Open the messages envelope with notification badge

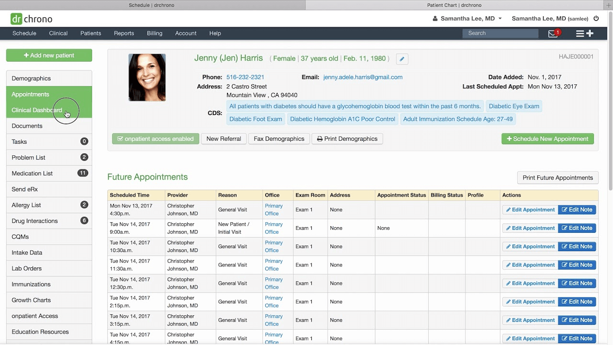pos(552,33)
